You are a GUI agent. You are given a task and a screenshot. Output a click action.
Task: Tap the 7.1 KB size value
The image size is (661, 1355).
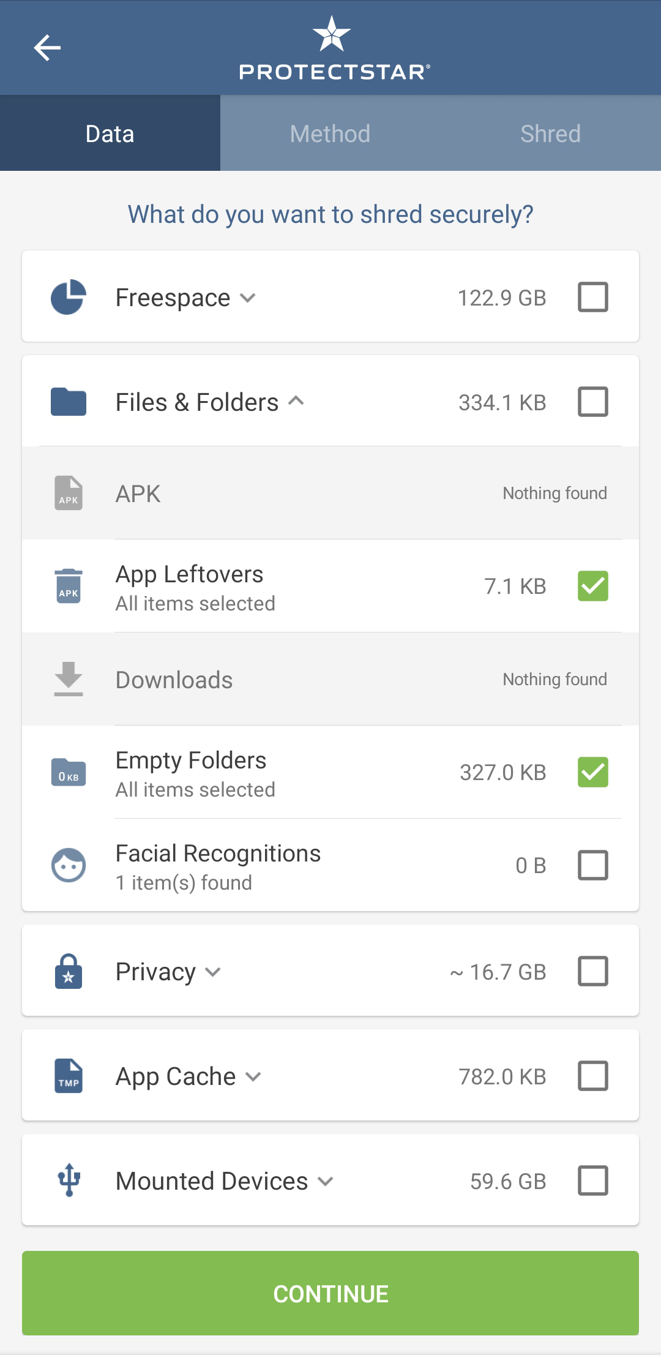coord(515,587)
